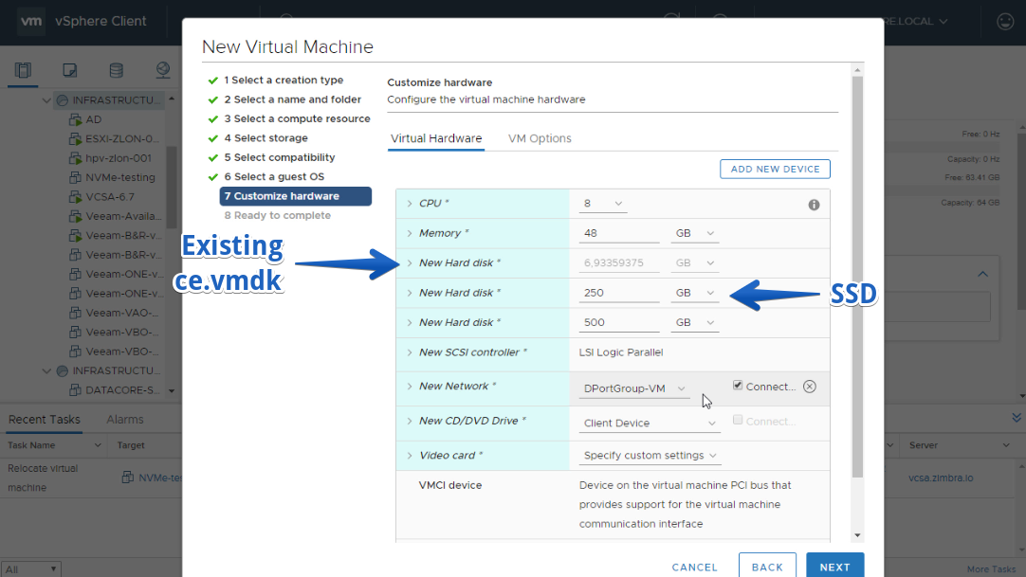Click the hard disk size field showing 500
Viewport: 1026px width, 577px height.
[x=618, y=323]
